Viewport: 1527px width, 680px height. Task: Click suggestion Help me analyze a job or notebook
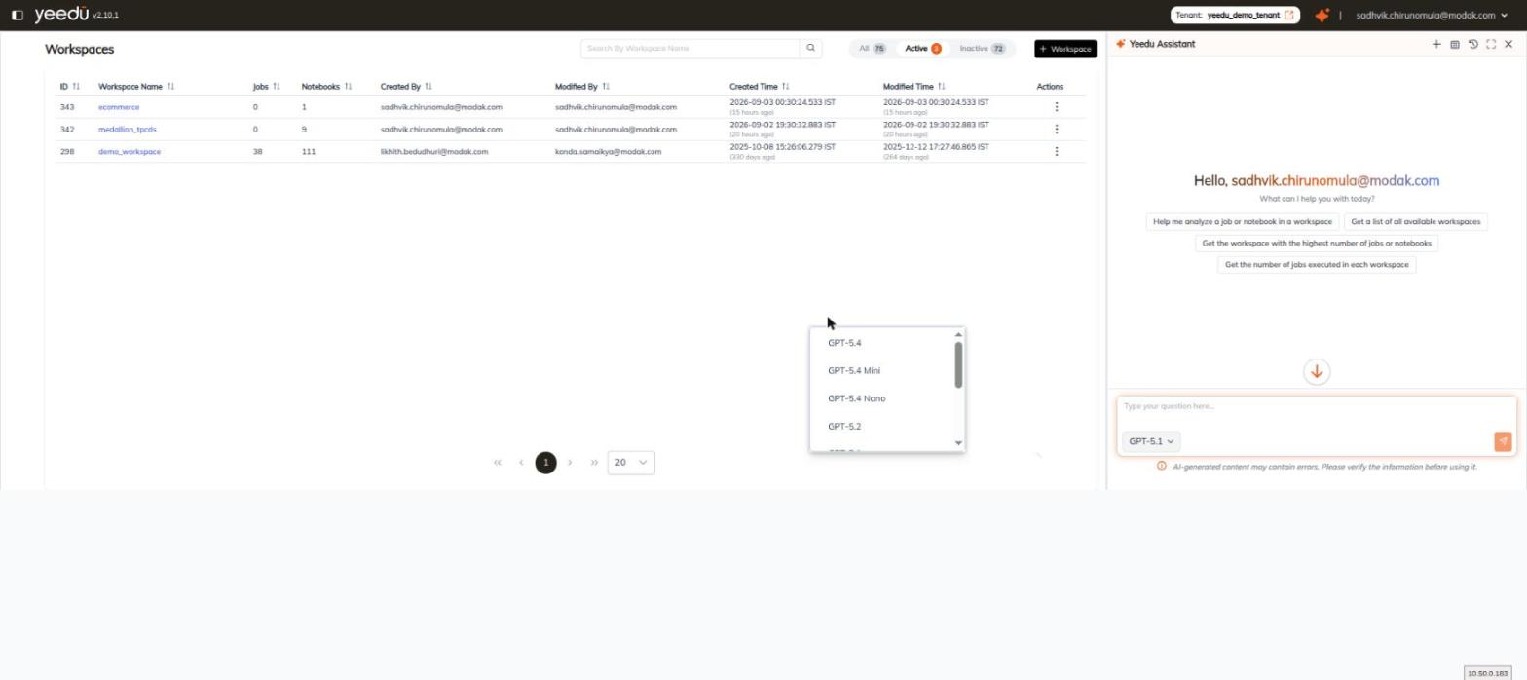click(x=1243, y=222)
